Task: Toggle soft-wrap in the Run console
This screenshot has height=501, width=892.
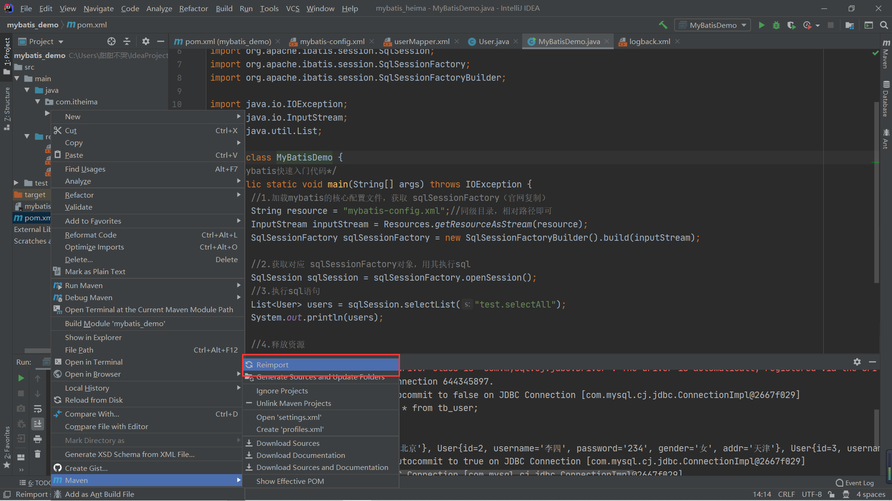Action: pos(38,409)
